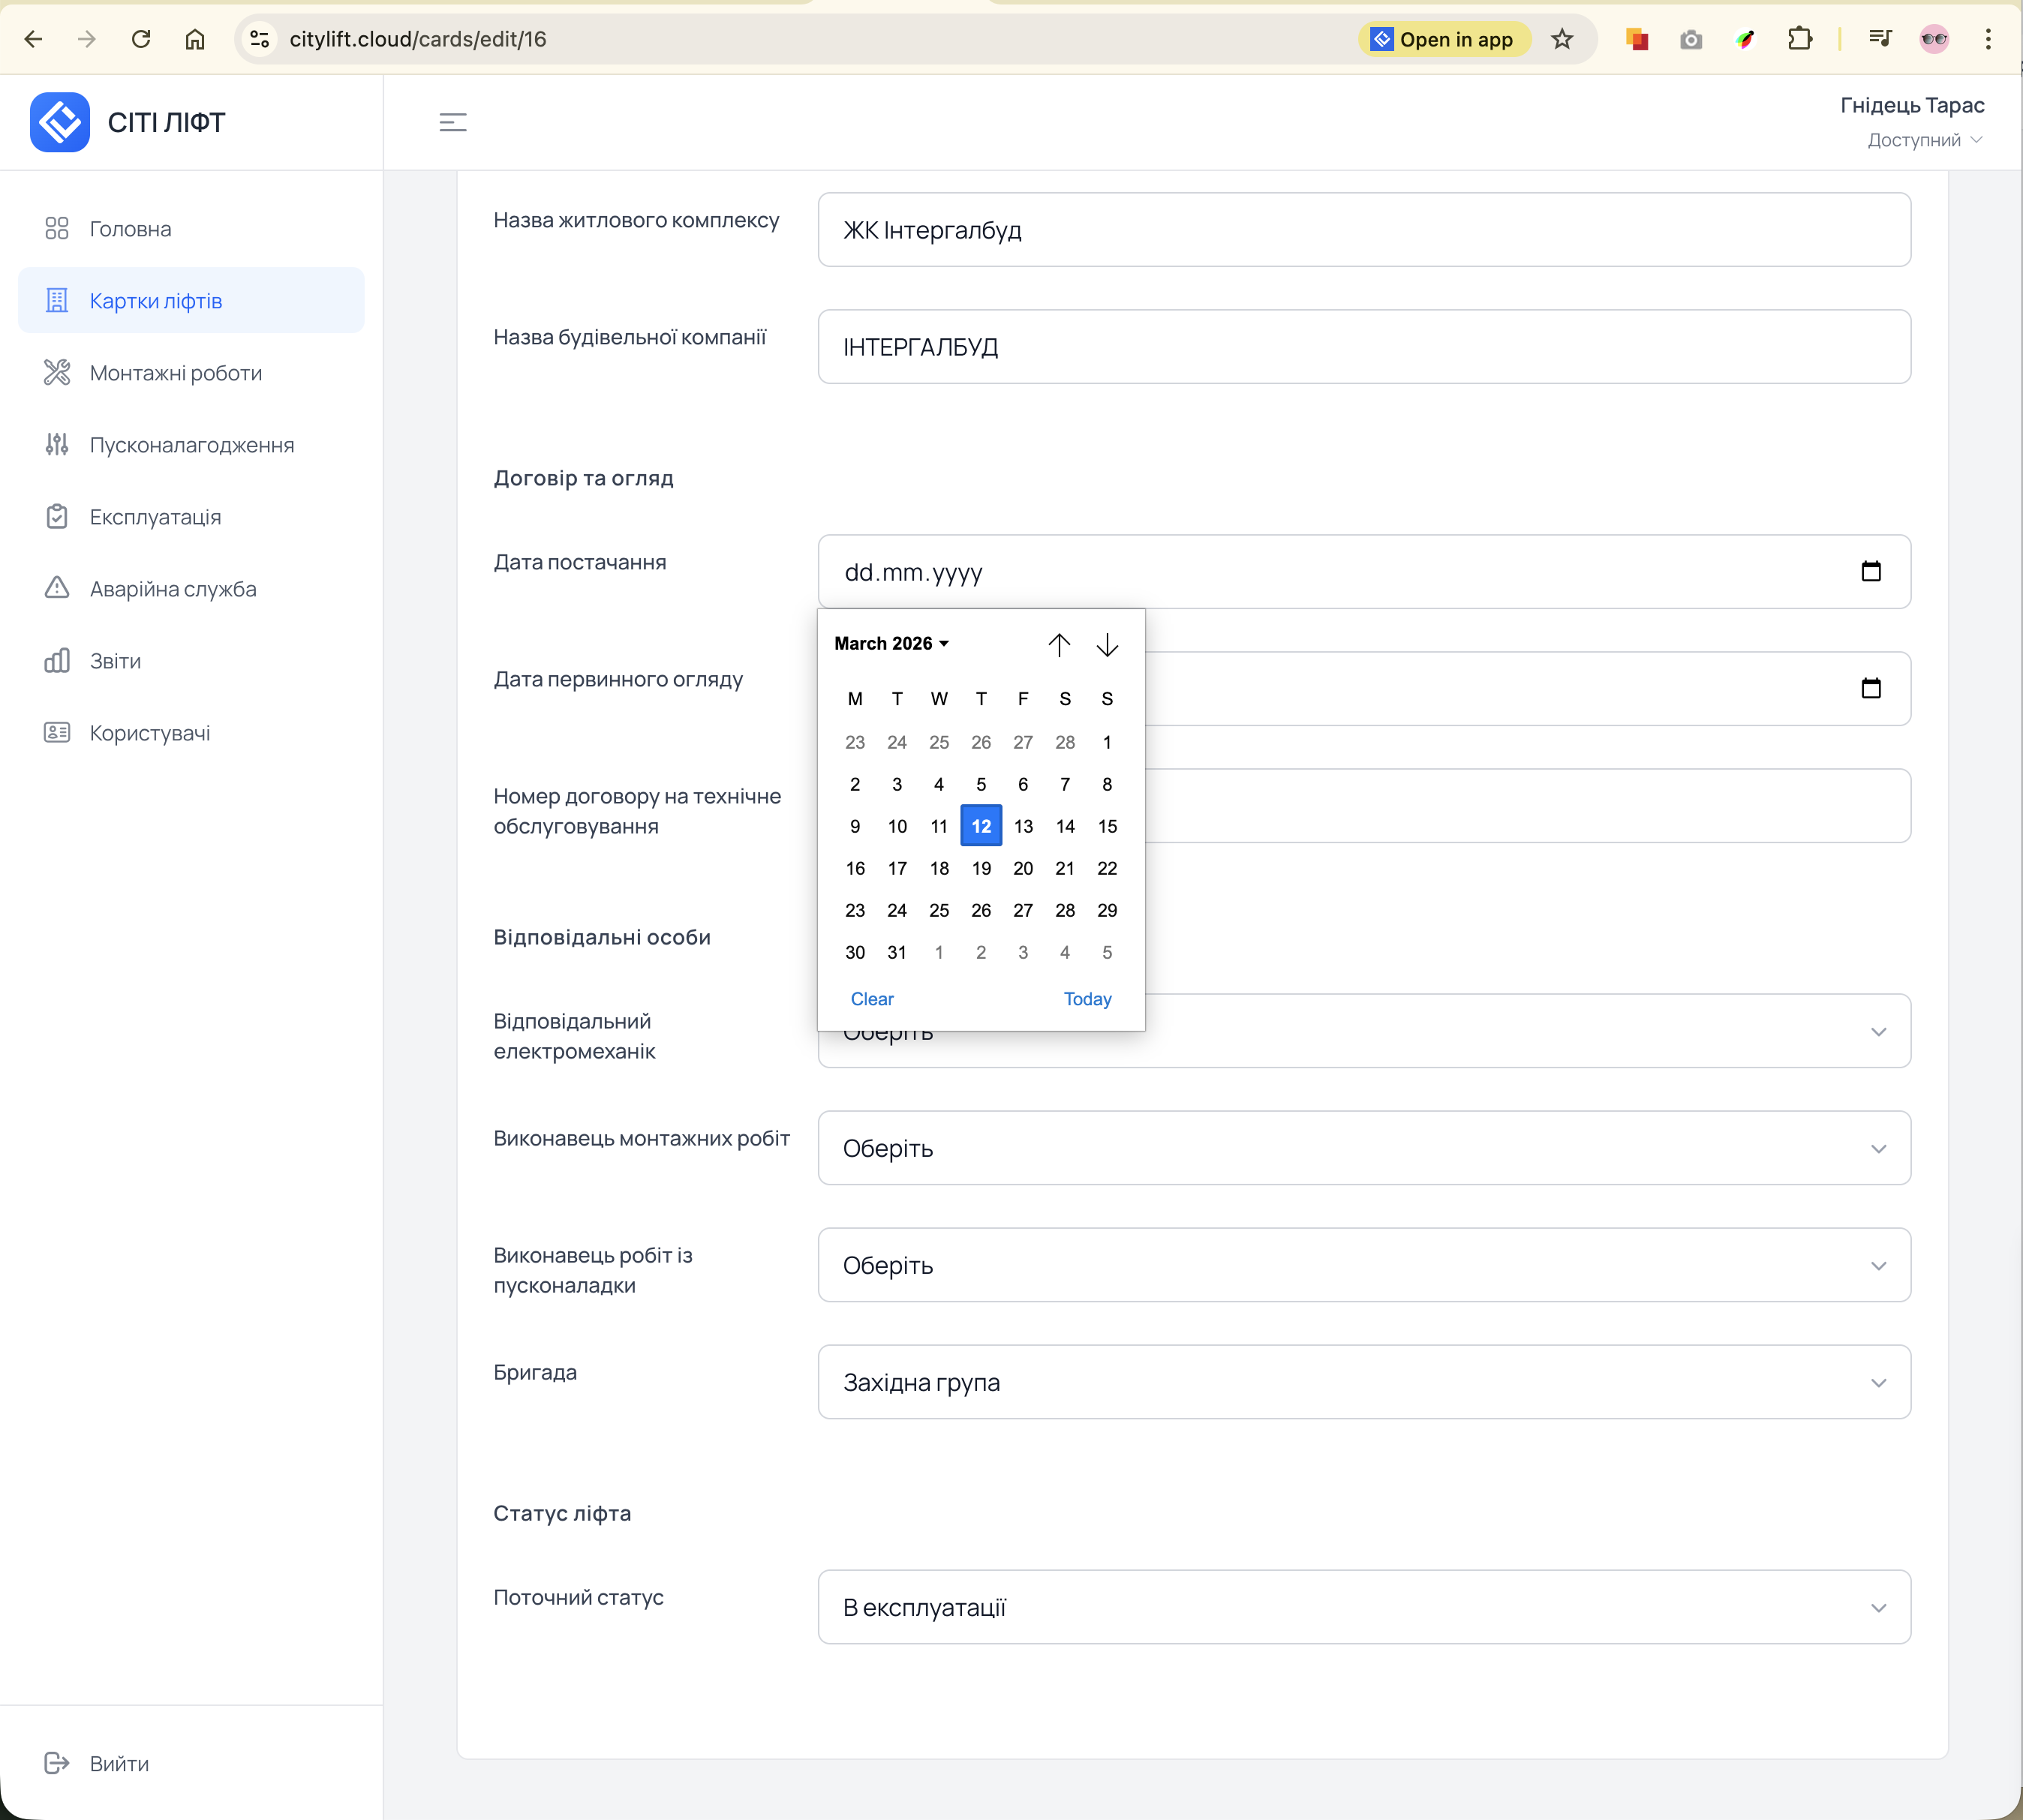Select day 20 in the calendar
Screen dimensions: 2023x1820
(1022, 868)
